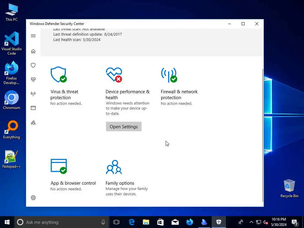
Task: Select This PC desktop icon
Action: coord(12,12)
